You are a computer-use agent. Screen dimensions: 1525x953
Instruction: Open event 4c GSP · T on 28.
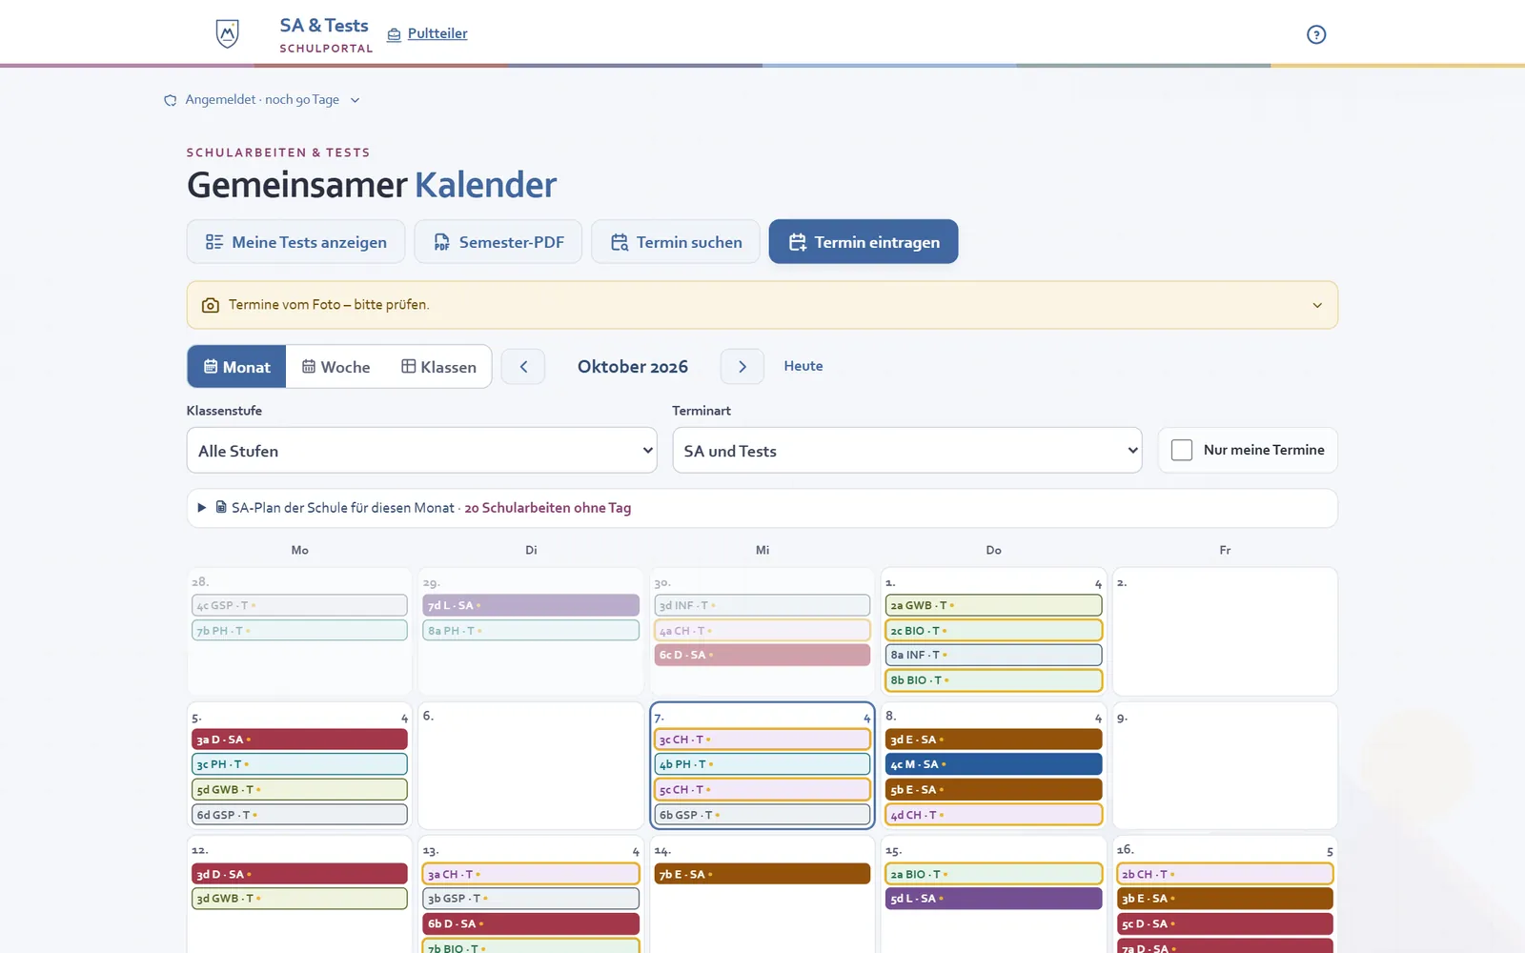tap(299, 605)
